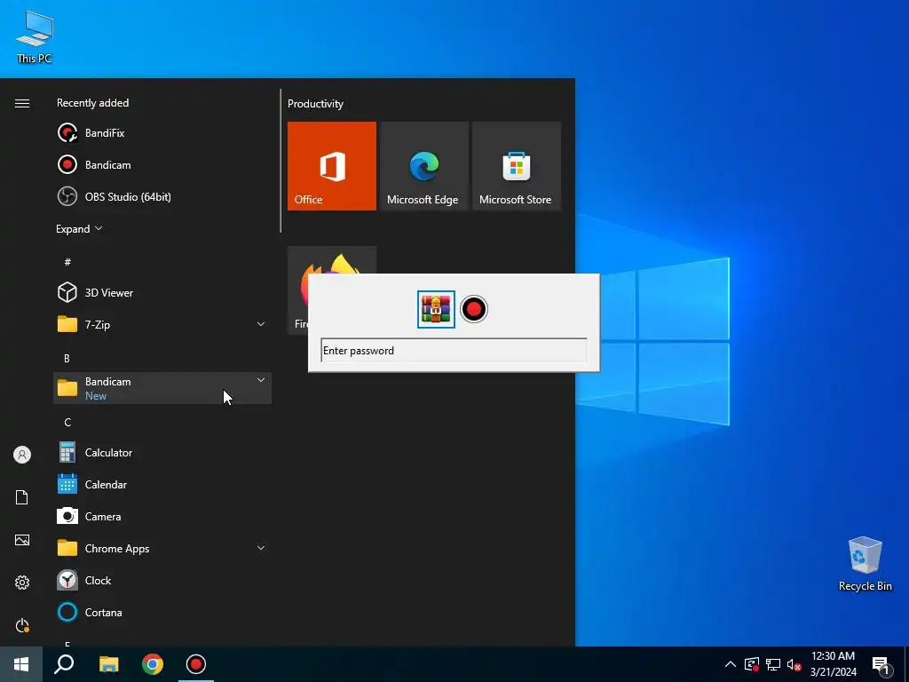Open Pictures from the Start sidebar
This screenshot has width=909, height=682.
click(x=22, y=540)
